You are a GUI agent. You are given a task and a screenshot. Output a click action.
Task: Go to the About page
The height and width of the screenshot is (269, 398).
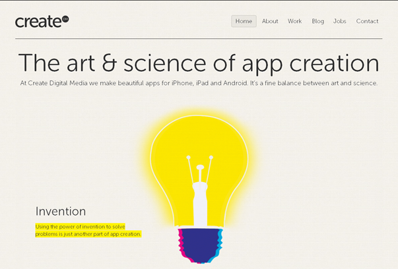pyautogui.click(x=270, y=21)
